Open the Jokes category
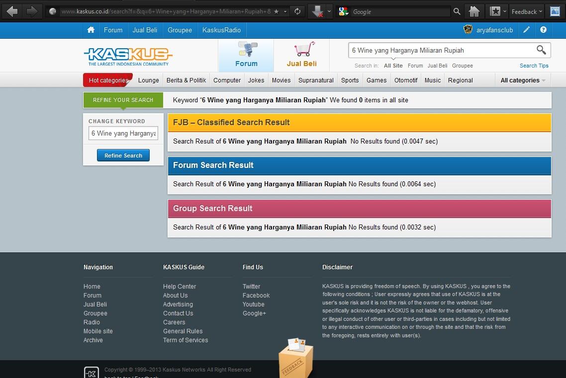The image size is (566, 378). 256,80
